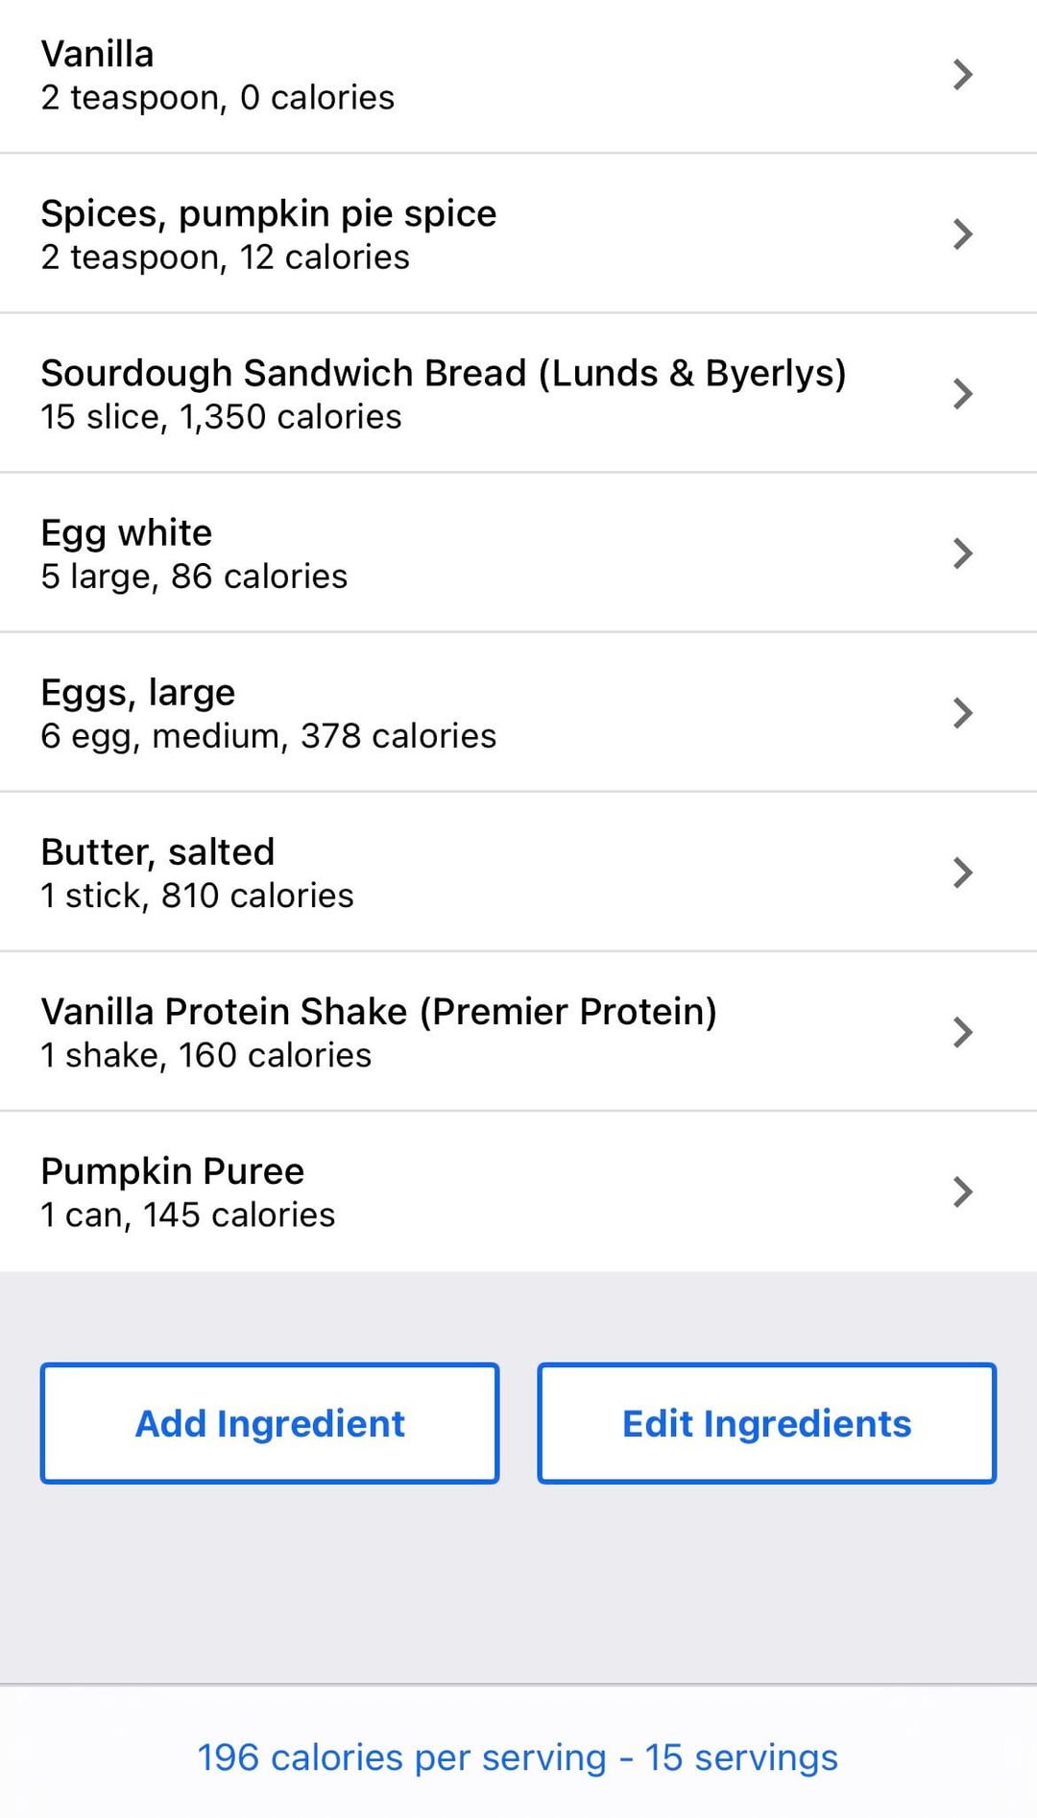Tap the arrow for Eggs, large
This screenshot has width=1037, height=1818.
[x=962, y=713]
